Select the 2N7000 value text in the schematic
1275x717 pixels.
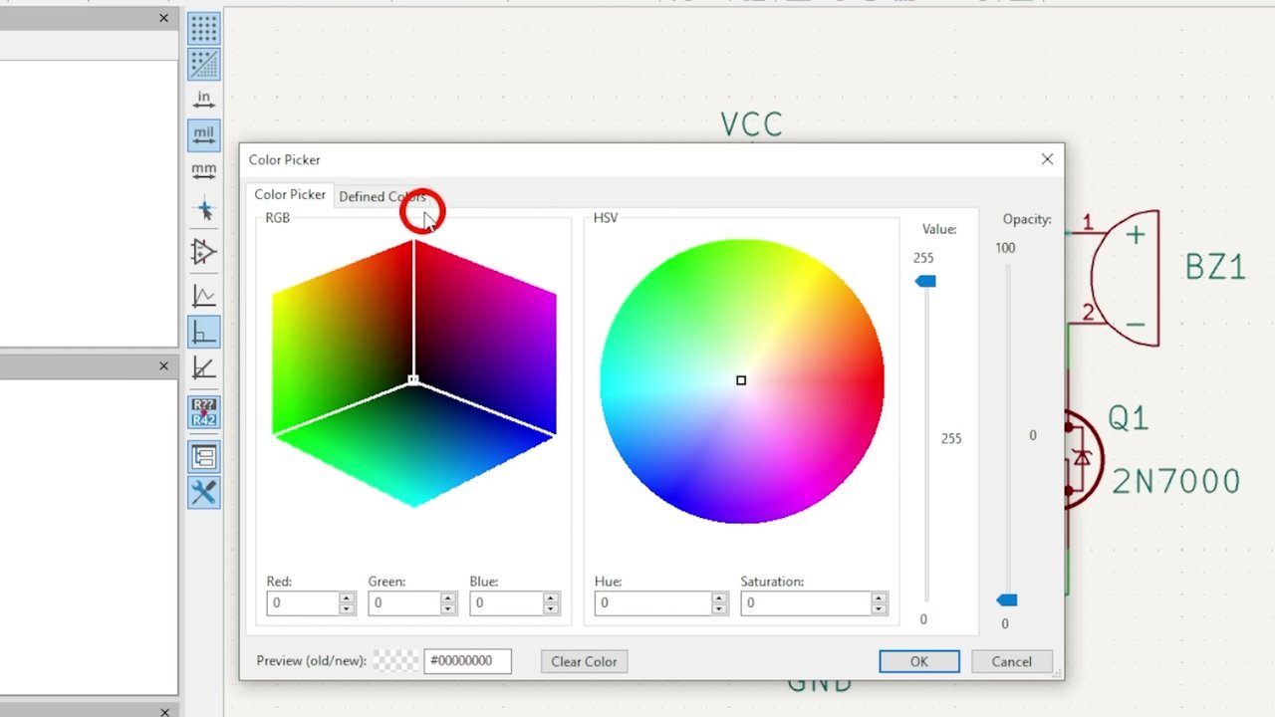(x=1175, y=481)
